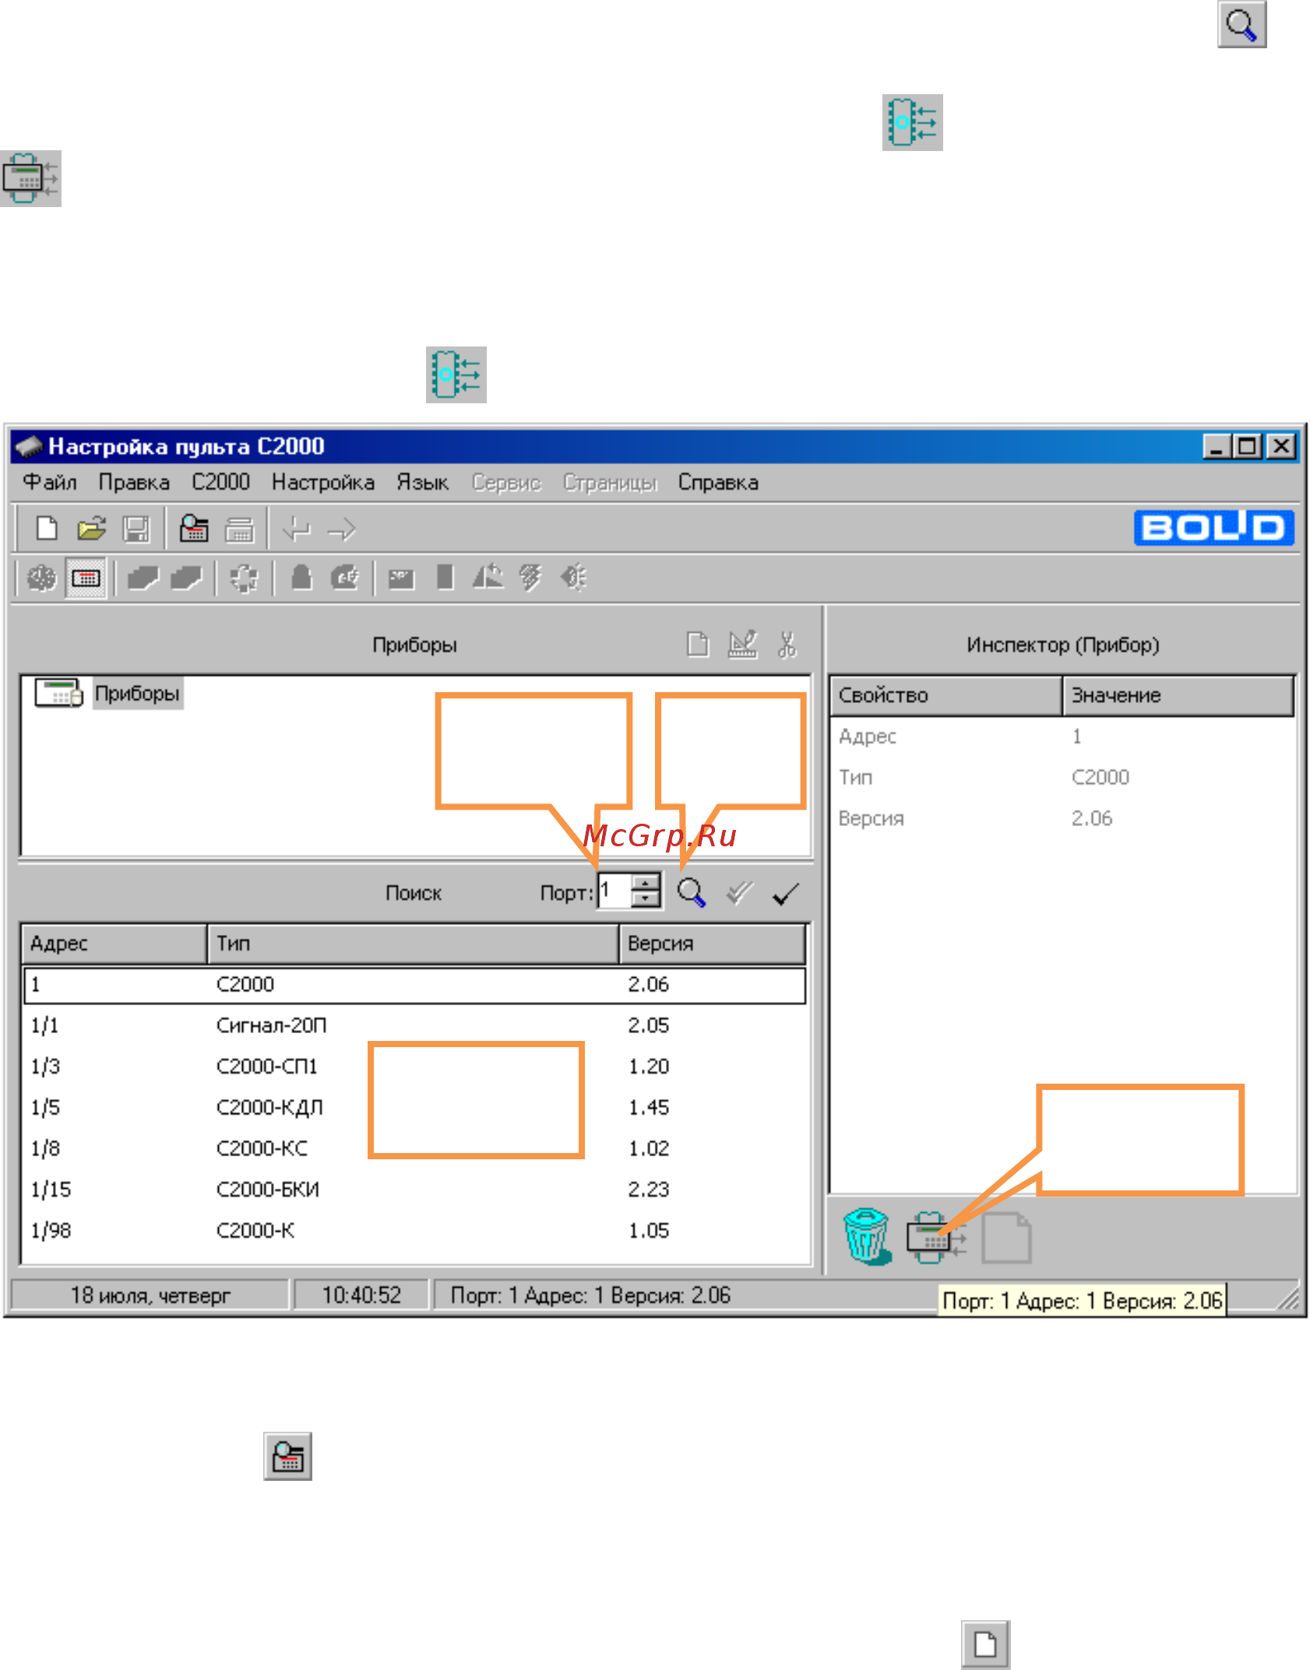Screen dimensions: 1310x1670
Task: Click the greyed Сервис menu
Action: (506, 482)
